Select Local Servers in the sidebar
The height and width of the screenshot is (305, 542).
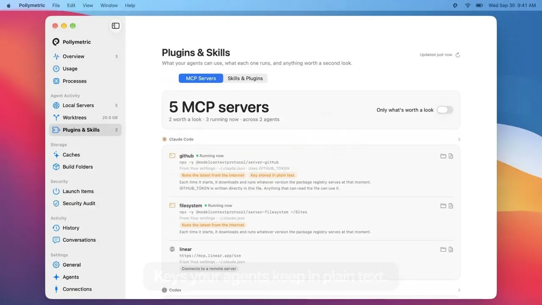coord(85,105)
